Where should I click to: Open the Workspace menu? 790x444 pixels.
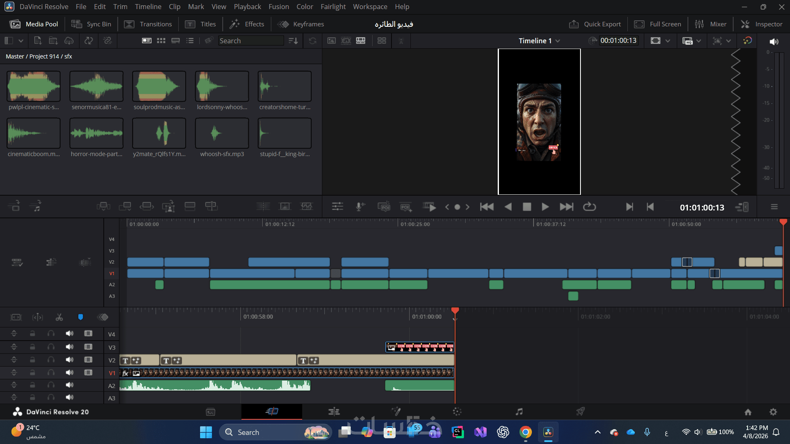click(370, 7)
